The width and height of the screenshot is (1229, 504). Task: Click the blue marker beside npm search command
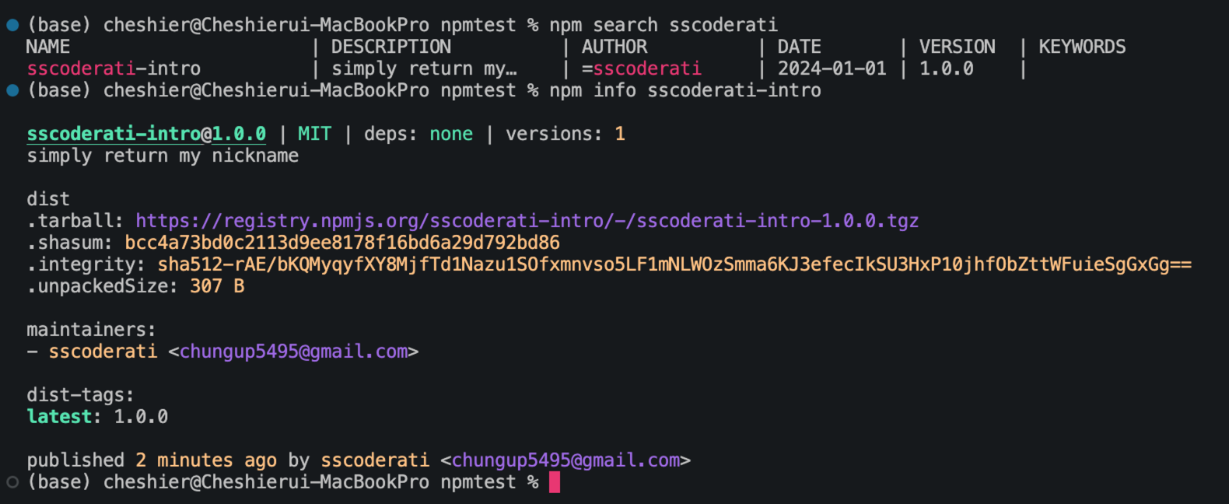[12, 25]
